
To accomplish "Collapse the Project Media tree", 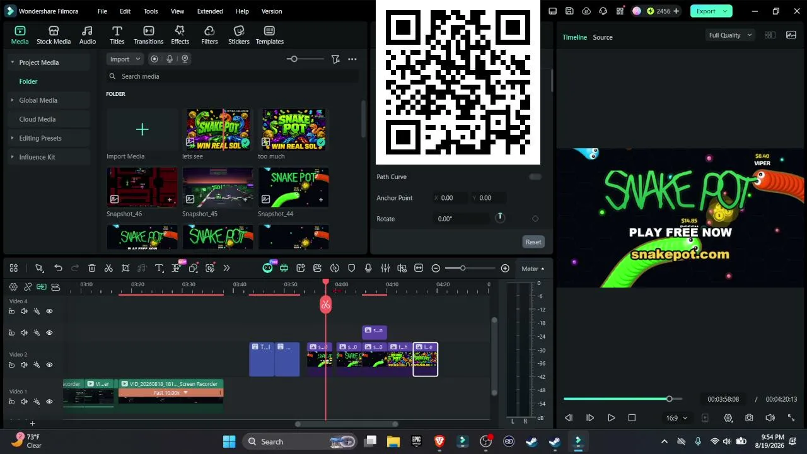I will [12, 62].
